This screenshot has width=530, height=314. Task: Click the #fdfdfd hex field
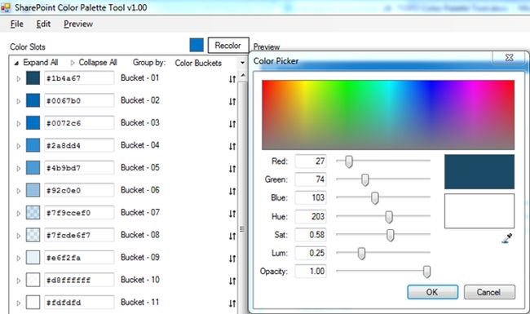click(x=79, y=303)
